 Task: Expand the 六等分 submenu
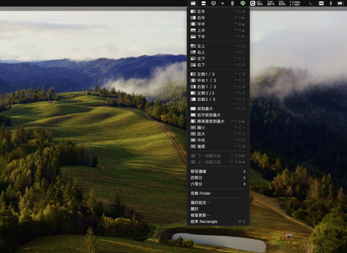pyautogui.click(x=218, y=184)
